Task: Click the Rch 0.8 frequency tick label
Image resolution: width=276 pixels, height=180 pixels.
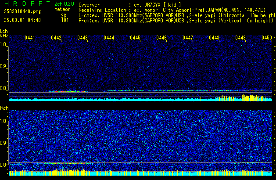Action: pos(4,165)
